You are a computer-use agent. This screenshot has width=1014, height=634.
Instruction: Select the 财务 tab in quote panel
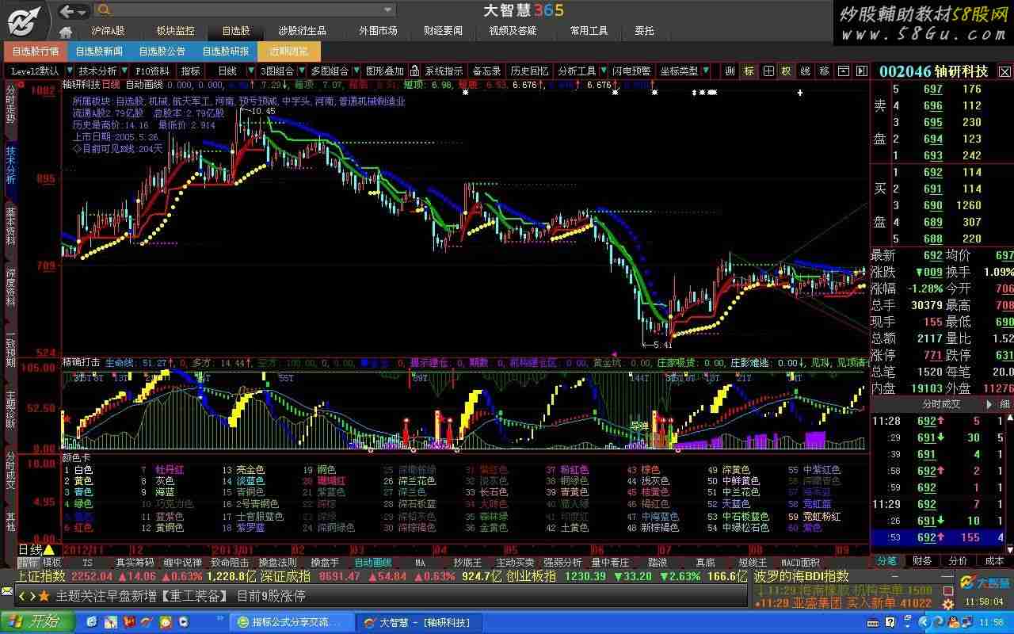point(923,560)
